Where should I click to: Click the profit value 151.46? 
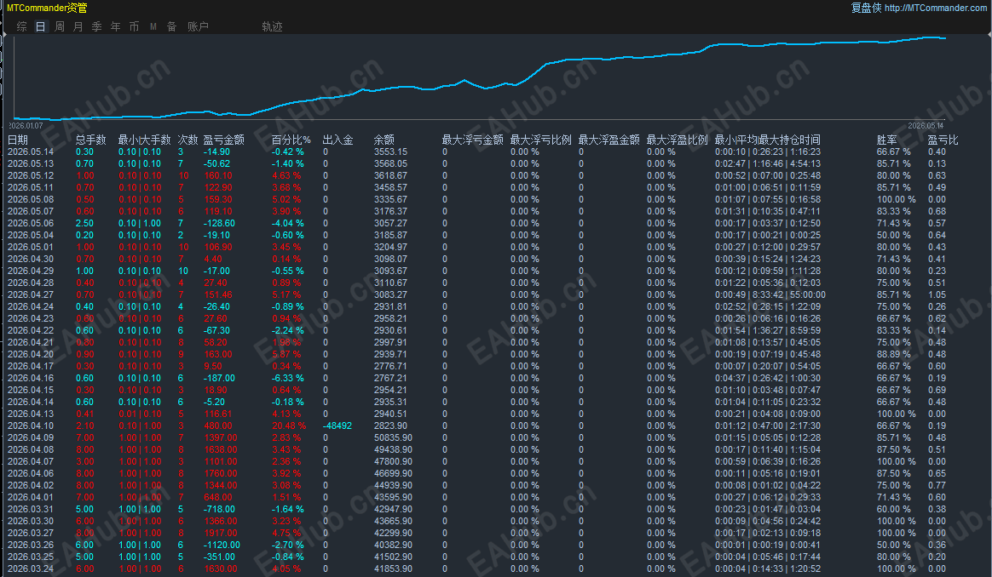(217, 294)
